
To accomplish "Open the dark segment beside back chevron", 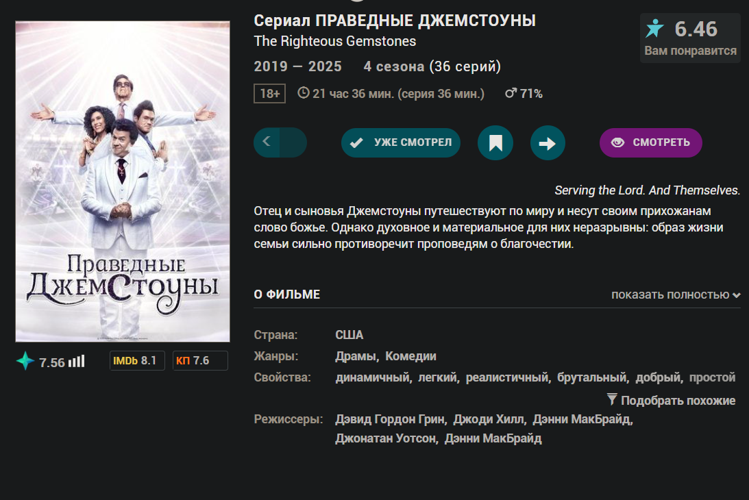I will (294, 142).
